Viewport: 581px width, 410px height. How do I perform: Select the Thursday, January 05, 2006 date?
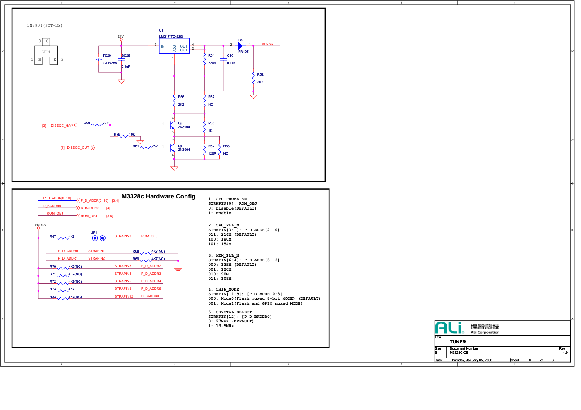(471, 360)
